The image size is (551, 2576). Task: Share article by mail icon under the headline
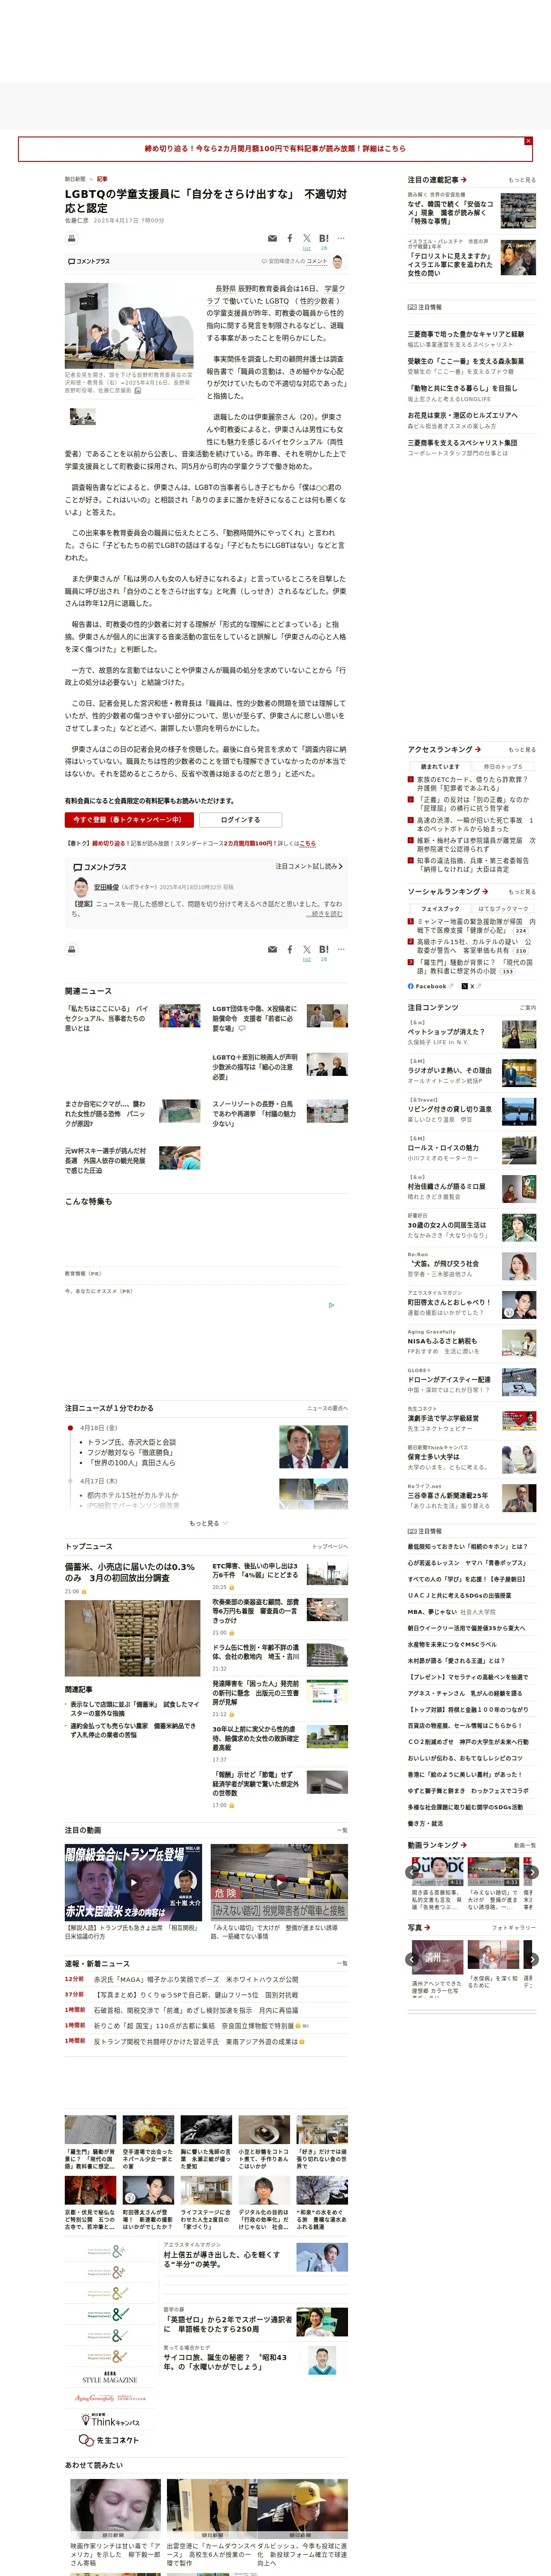click(272, 239)
